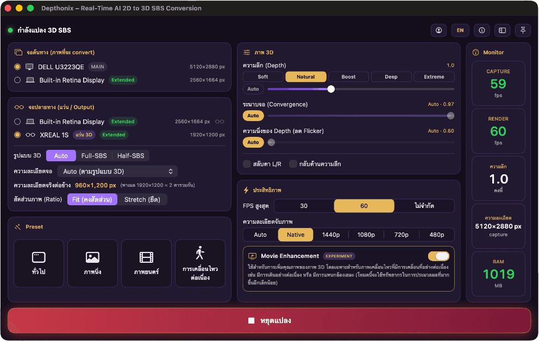Click the ประสิทธิภาพ lightning bolt icon

[246, 190]
